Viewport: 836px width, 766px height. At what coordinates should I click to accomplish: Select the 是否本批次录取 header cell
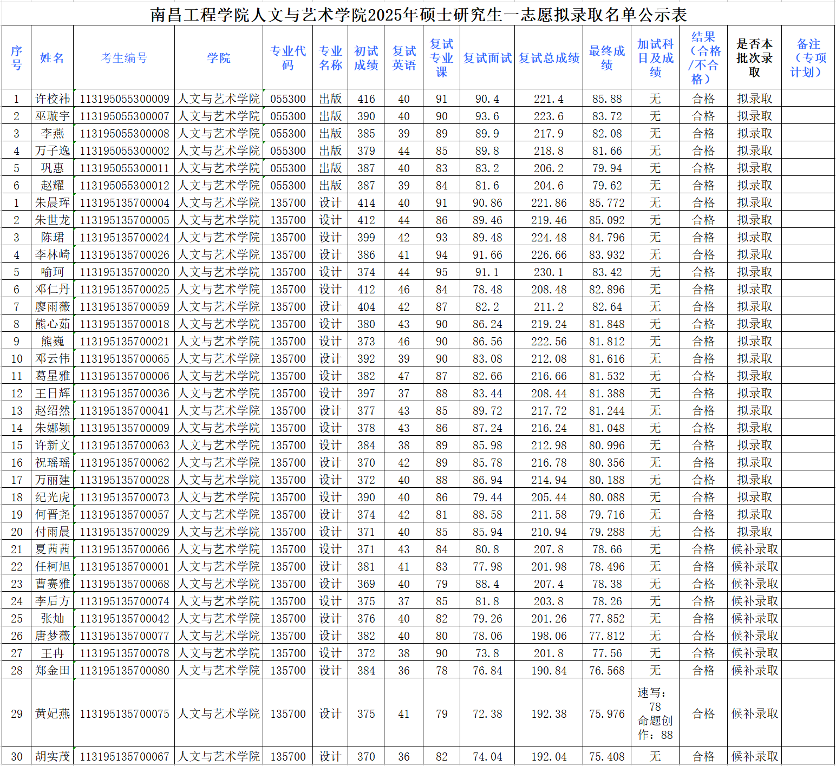[x=754, y=58]
